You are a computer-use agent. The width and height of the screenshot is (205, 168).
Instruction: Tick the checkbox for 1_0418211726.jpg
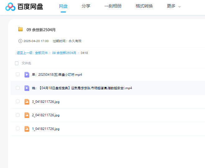tap(18, 128)
